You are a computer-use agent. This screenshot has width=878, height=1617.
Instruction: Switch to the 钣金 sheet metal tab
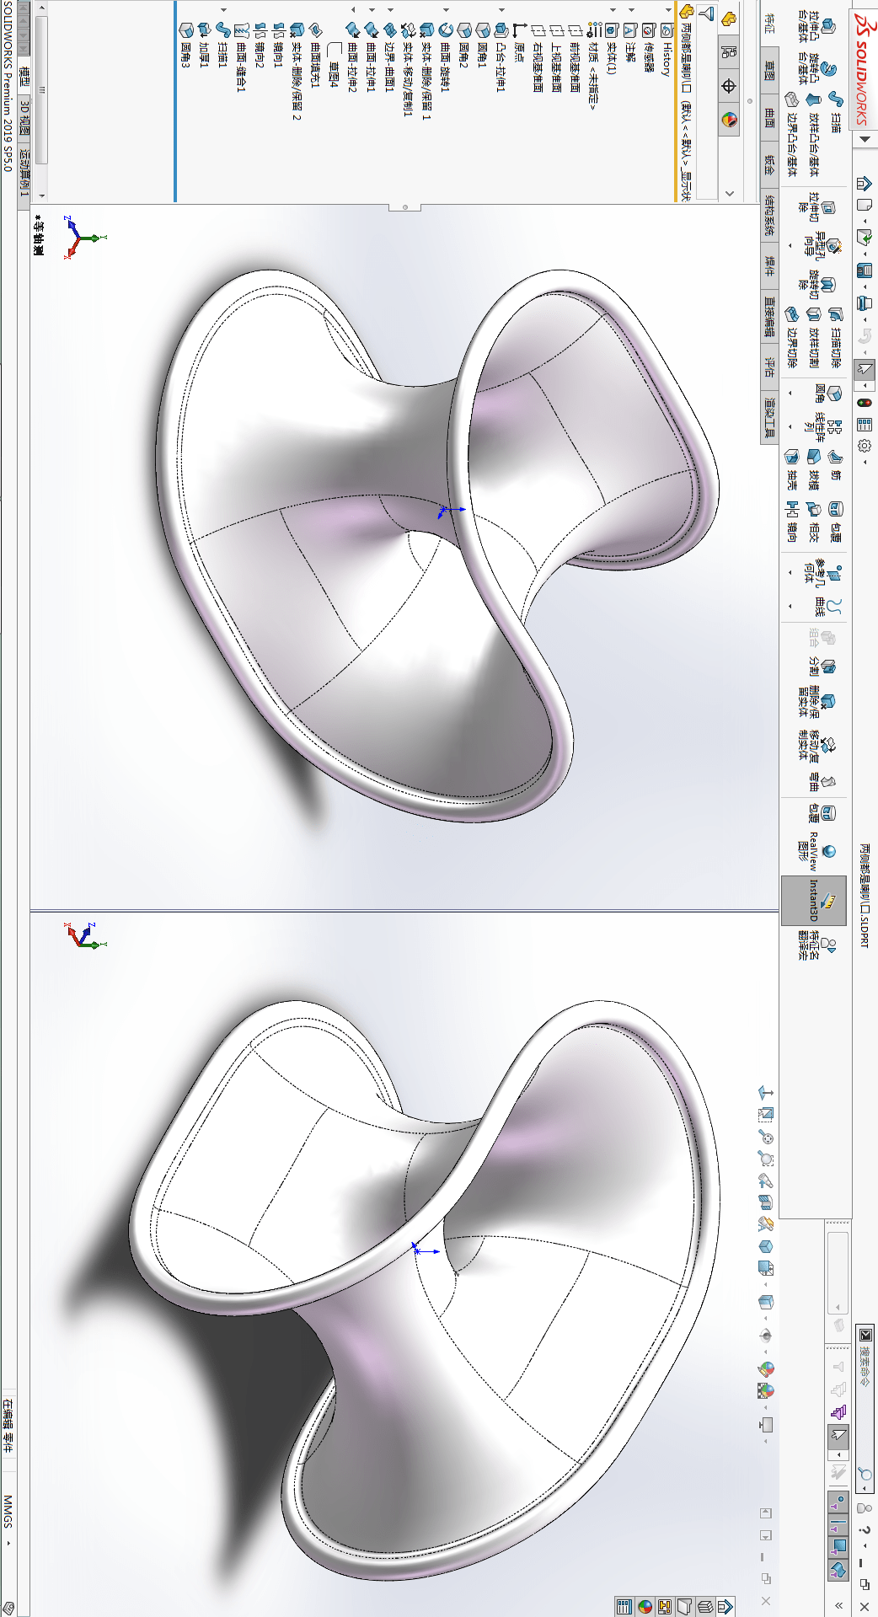click(768, 163)
